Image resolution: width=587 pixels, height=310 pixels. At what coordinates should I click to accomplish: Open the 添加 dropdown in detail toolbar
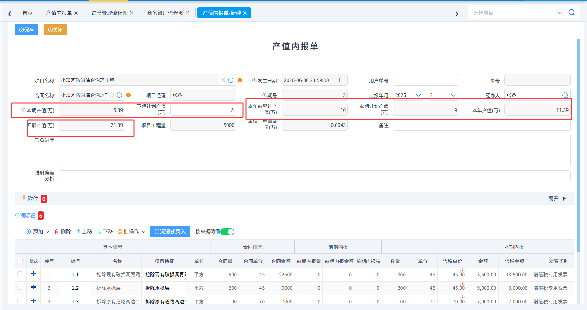[x=38, y=231]
